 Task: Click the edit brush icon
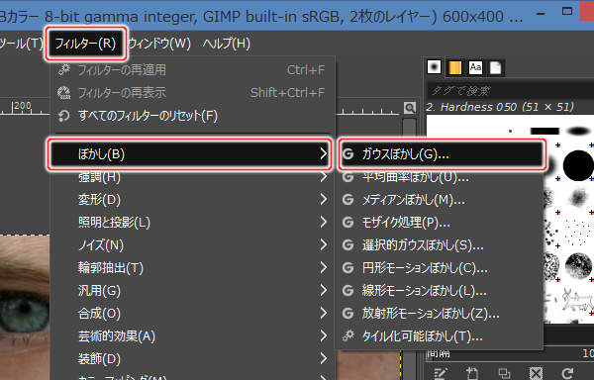point(440,373)
